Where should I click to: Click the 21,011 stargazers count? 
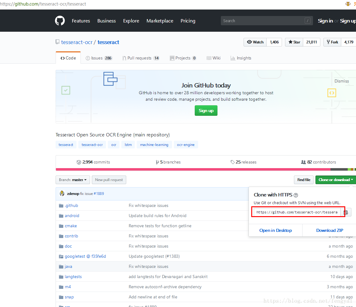tap(311, 42)
